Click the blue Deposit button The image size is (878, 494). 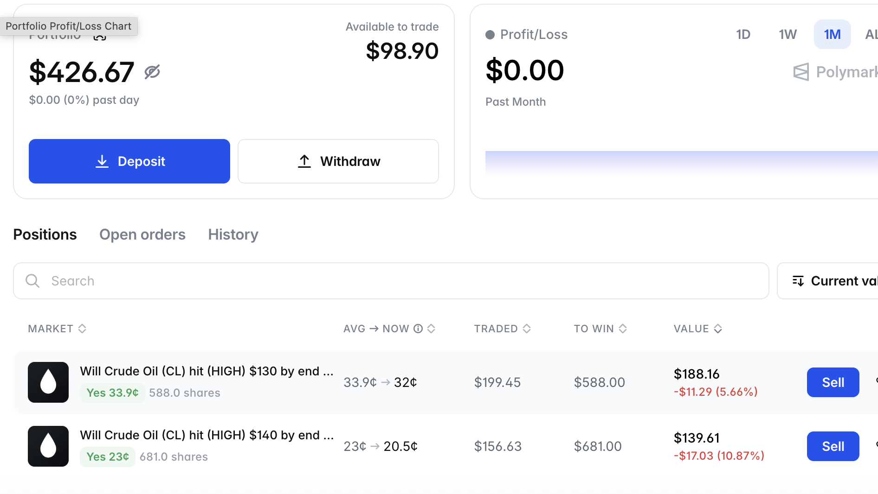(x=129, y=161)
